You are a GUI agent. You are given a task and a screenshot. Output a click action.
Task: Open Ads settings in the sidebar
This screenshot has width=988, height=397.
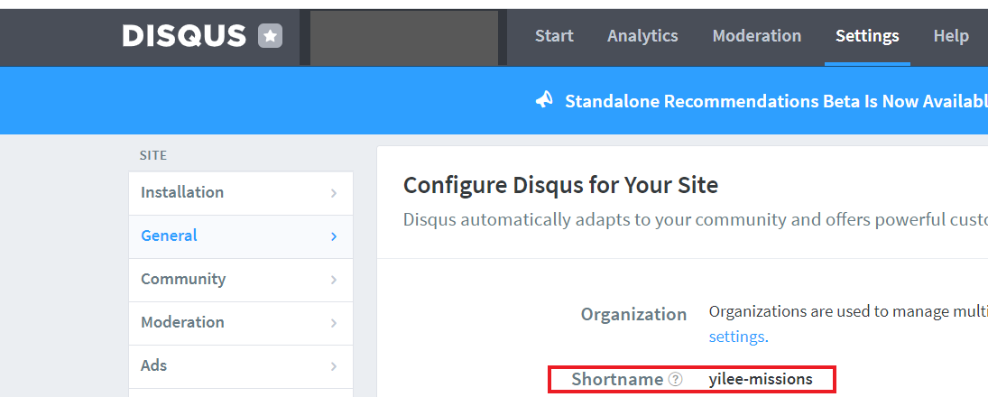(x=154, y=365)
